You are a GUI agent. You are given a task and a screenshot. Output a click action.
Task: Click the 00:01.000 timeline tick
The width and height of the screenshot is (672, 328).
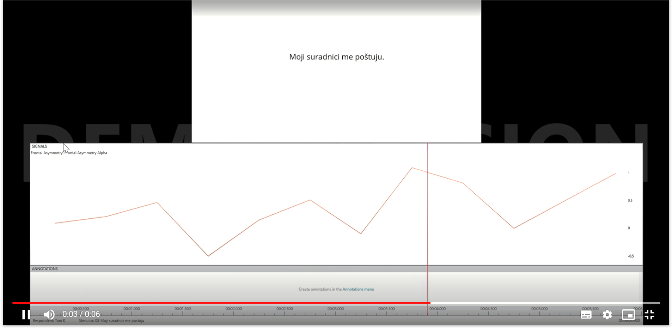[132, 309]
